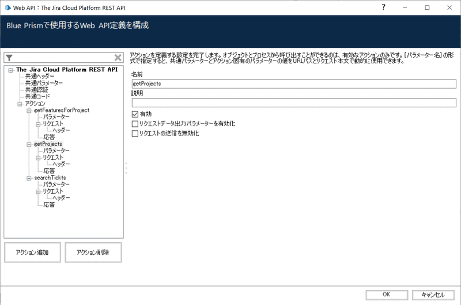Click the アクション追加 button
The height and width of the screenshot is (305, 461).
pyautogui.click(x=32, y=253)
